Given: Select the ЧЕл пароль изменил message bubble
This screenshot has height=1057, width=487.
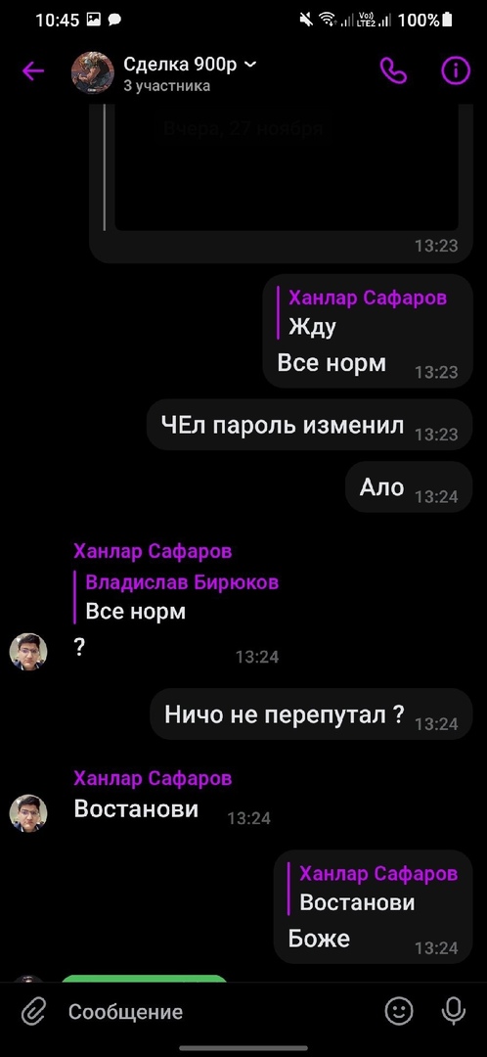Looking at the screenshot, I should tap(309, 426).
